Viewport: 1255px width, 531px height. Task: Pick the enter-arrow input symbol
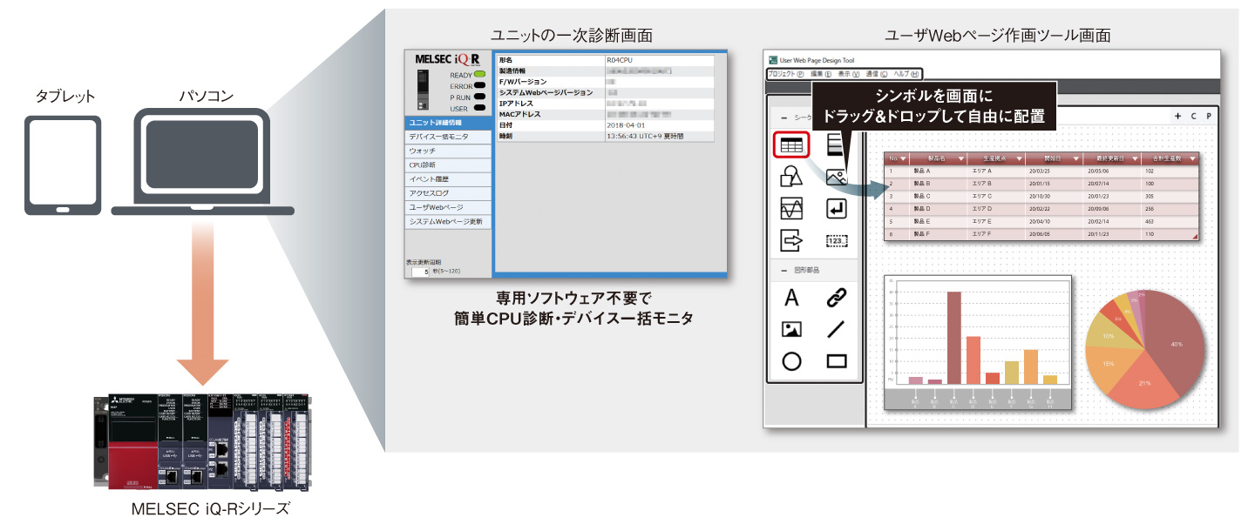(837, 209)
